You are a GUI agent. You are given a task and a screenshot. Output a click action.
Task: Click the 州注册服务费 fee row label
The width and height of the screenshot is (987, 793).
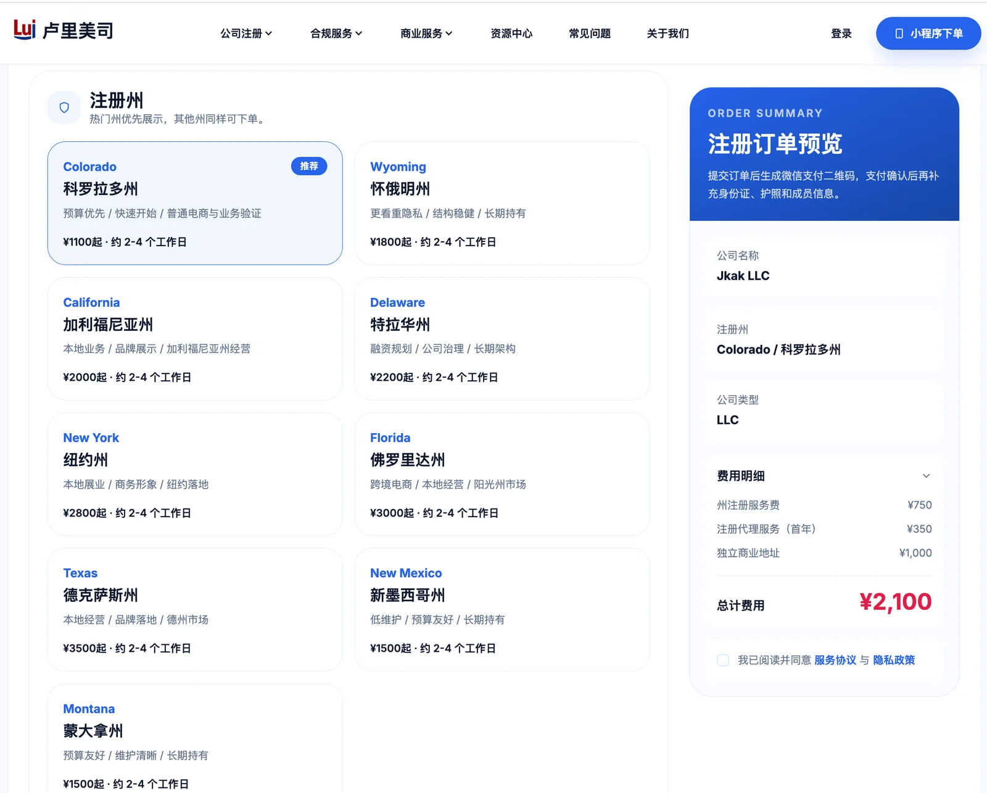pyautogui.click(x=748, y=505)
